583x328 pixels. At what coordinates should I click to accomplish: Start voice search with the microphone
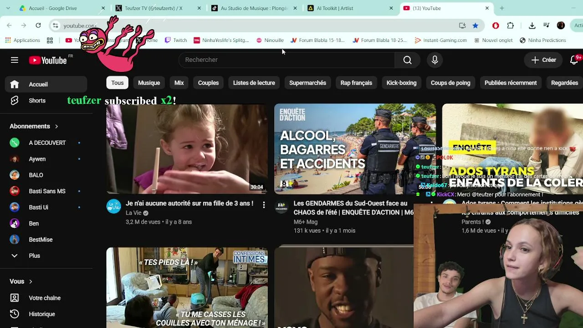point(435,60)
